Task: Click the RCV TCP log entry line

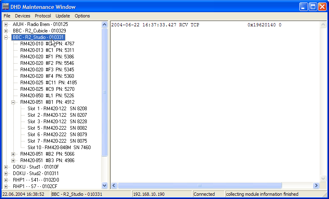Action: (x=196, y=25)
